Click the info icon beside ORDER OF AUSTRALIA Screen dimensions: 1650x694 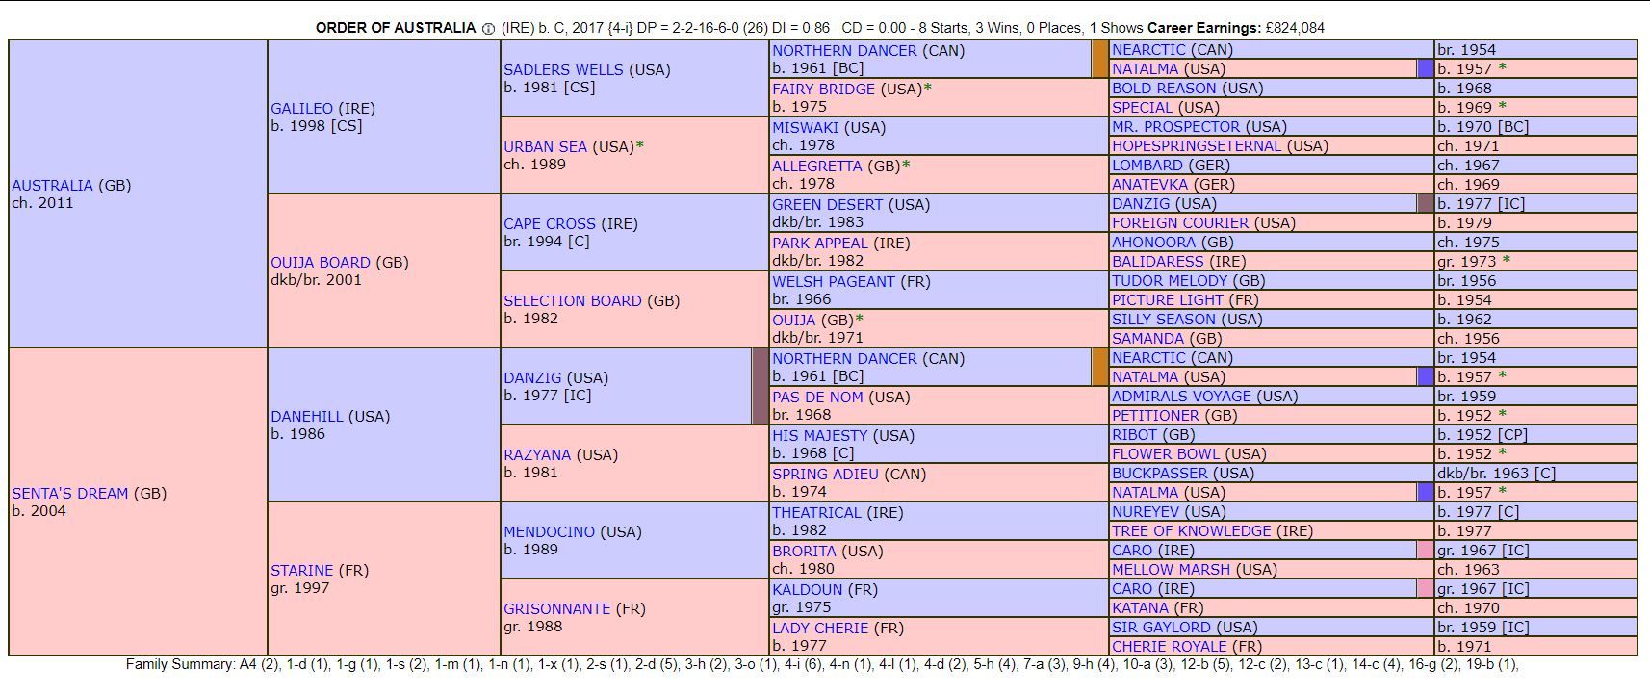coord(488,28)
